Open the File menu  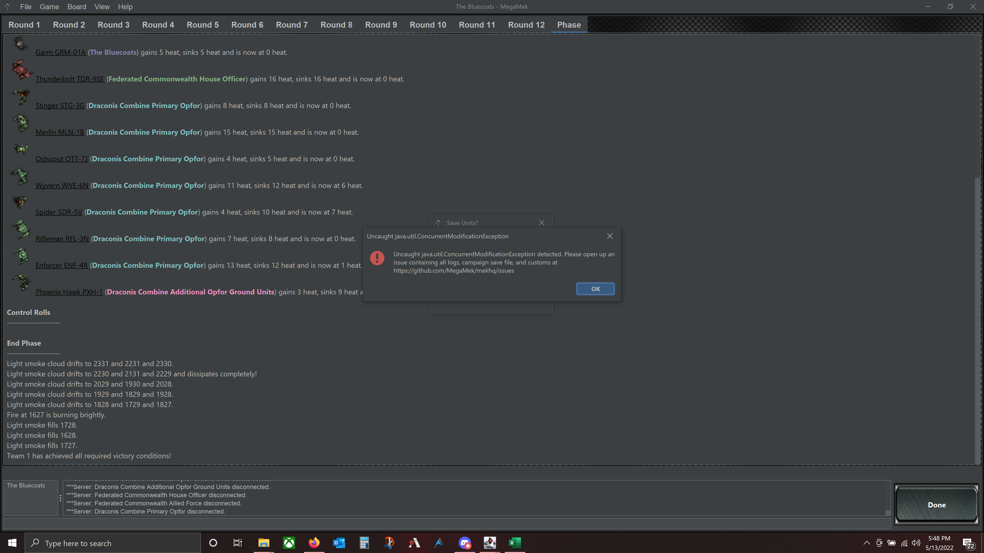tap(26, 6)
